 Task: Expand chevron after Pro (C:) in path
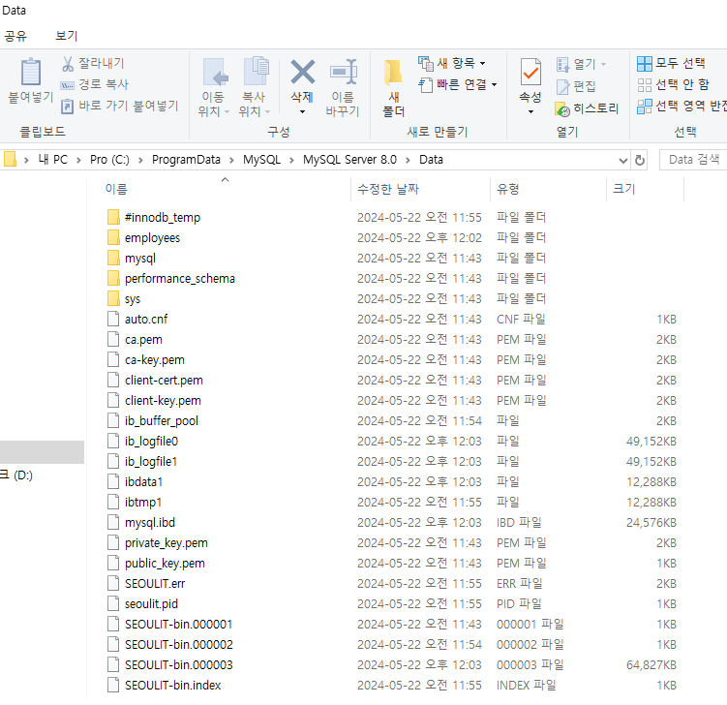140,160
